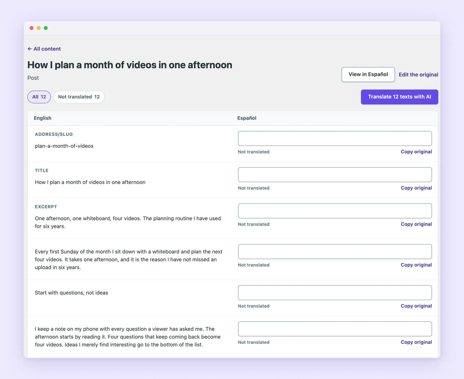Click the TITLE field label
464x379 pixels.
(x=42, y=171)
